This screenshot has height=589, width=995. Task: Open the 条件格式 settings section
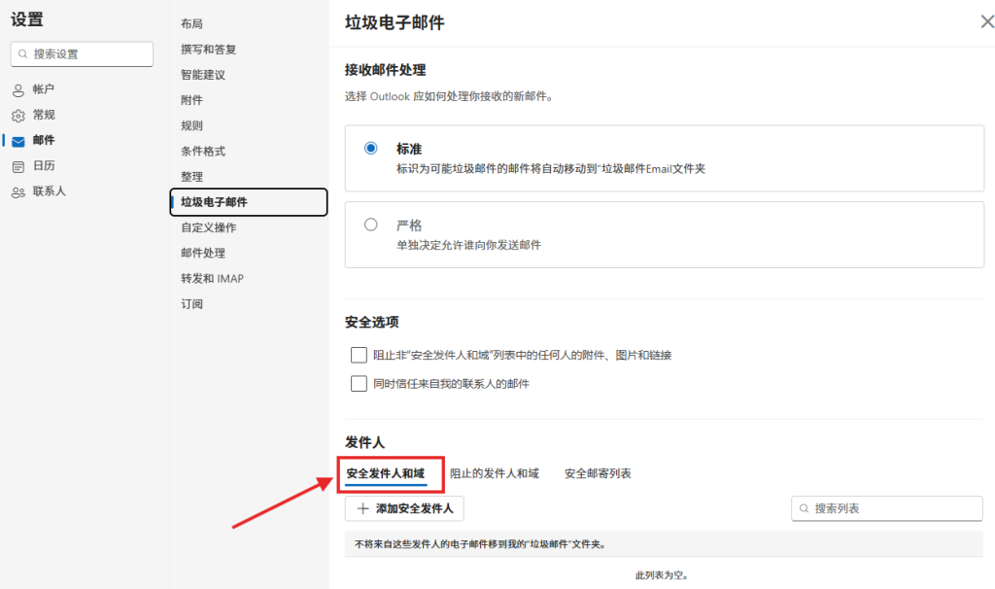point(202,151)
